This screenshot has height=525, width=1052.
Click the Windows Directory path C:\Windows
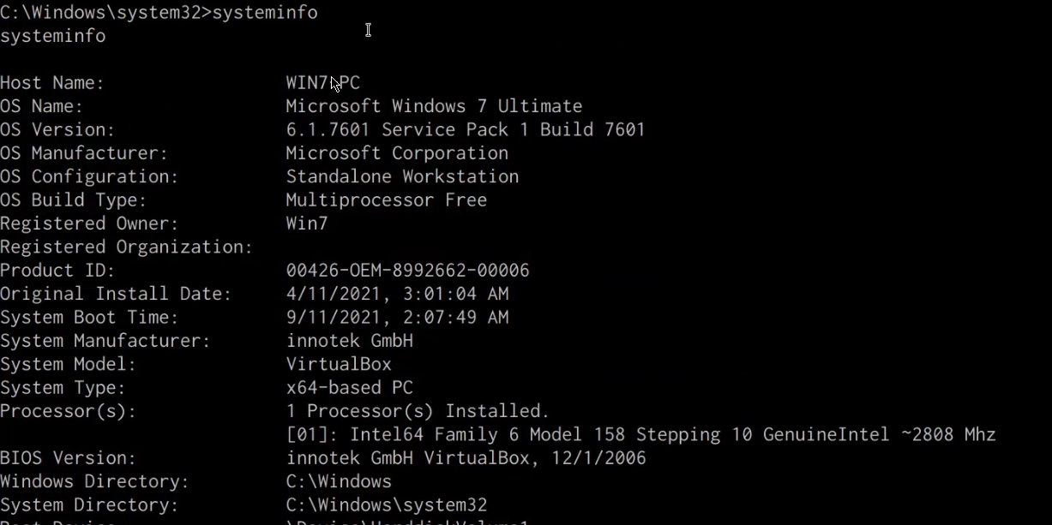click(x=338, y=481)
